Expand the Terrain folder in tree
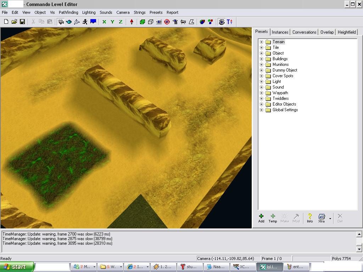 (262, 42)
